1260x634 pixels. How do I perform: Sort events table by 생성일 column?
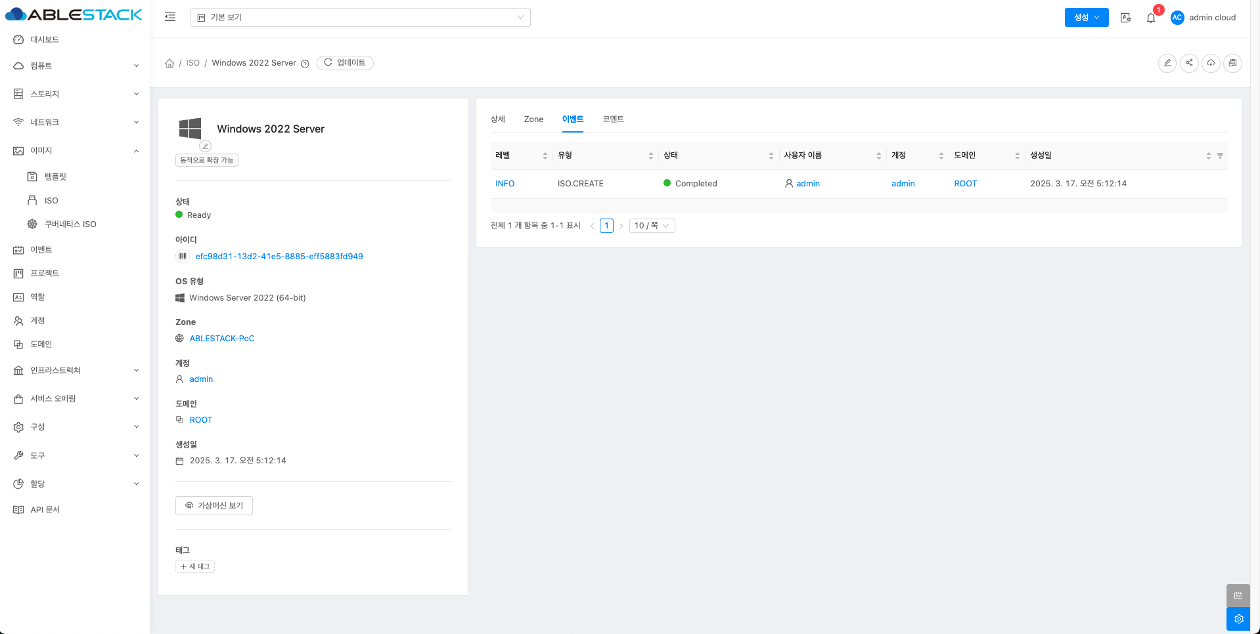1208,156
